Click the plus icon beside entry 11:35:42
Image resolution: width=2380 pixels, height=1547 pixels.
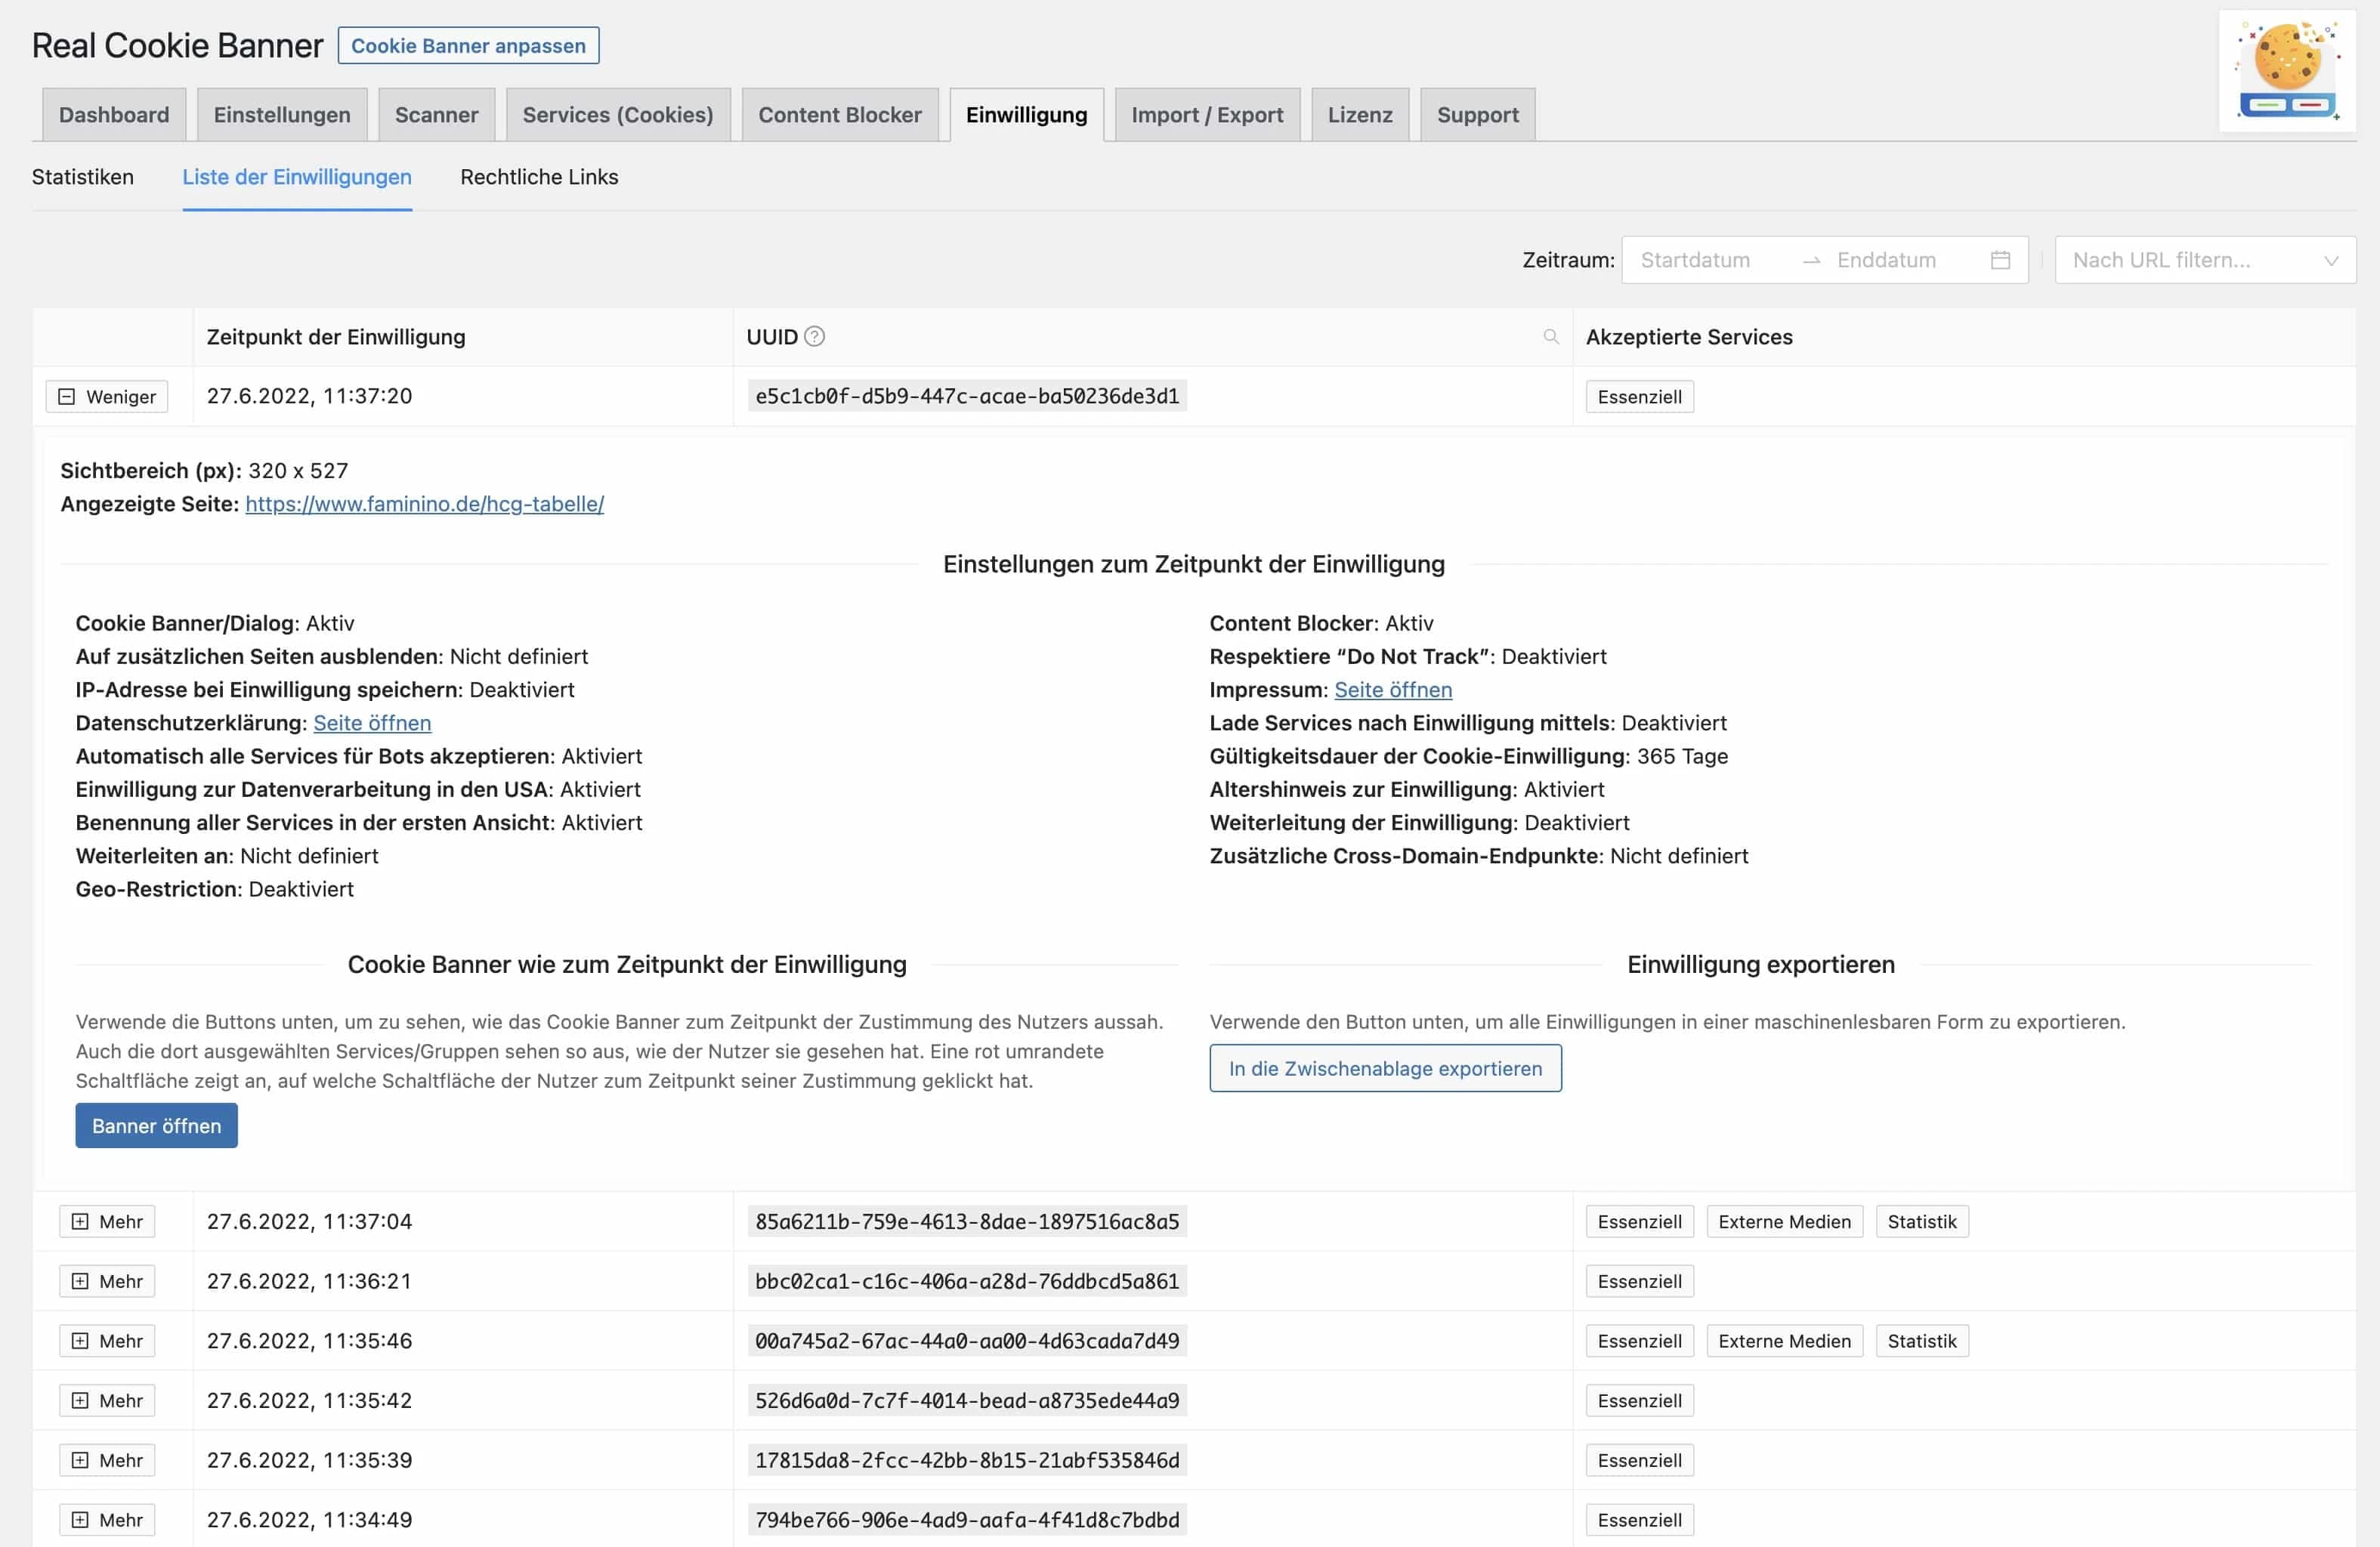[x=82, y=1400]
